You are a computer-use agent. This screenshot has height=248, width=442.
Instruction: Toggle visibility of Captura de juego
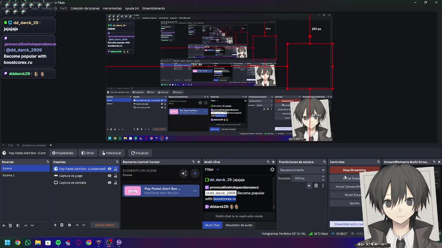pyautogui.click(x=109, y=176)
